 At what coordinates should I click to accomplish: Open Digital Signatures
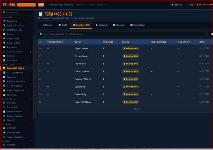click(x=15, y=91)
